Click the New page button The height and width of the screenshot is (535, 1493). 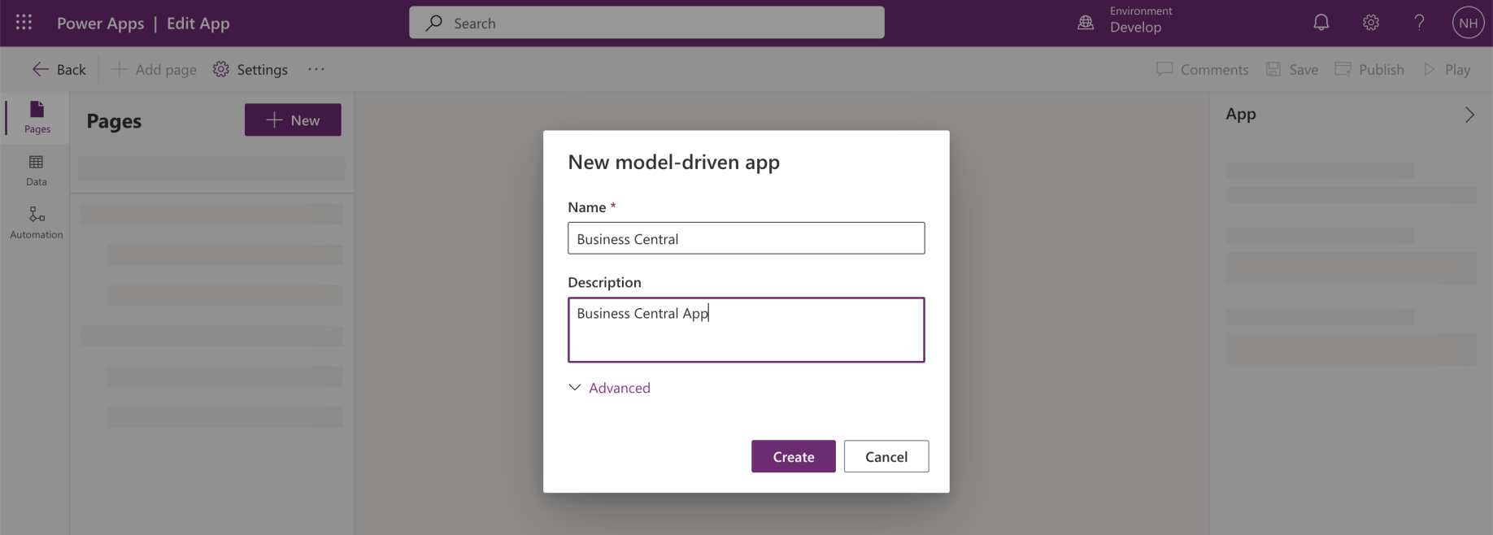[x=293, y=120]
